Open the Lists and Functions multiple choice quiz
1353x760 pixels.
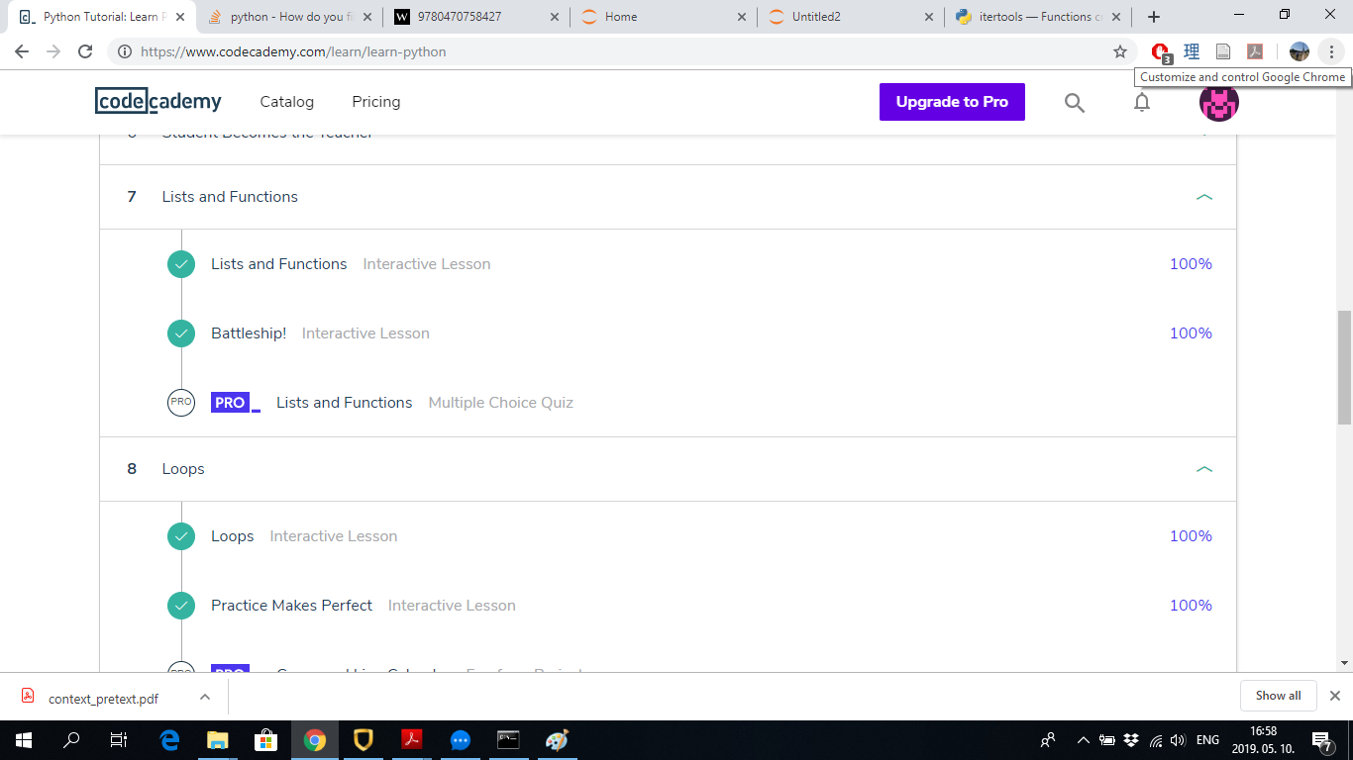click(345, 403)
